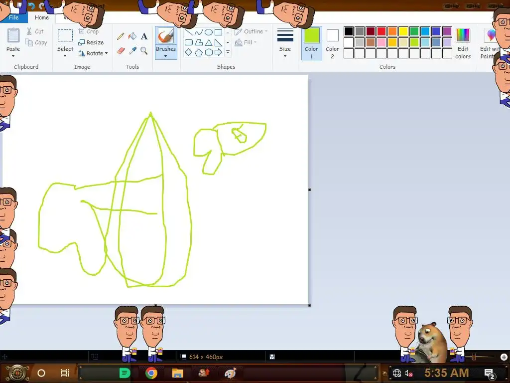Open the Edit colors dialog
510x383 pixels.
463,43
